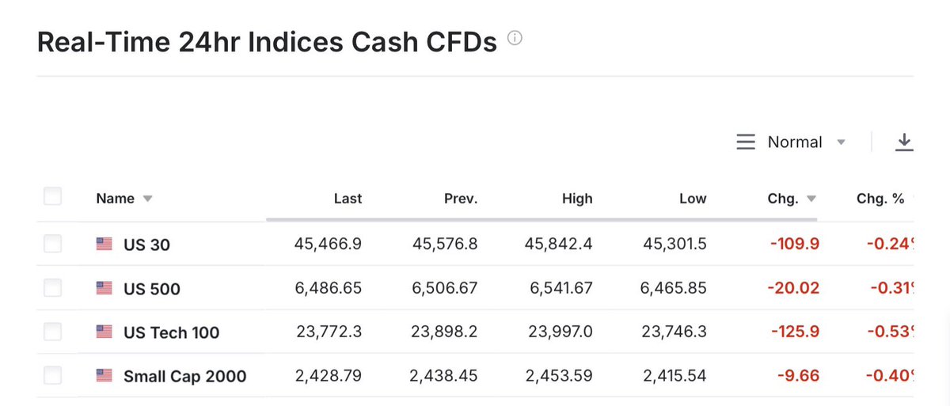
Task: Open the Small Cap 2000 link
Action: click(184, 377)
